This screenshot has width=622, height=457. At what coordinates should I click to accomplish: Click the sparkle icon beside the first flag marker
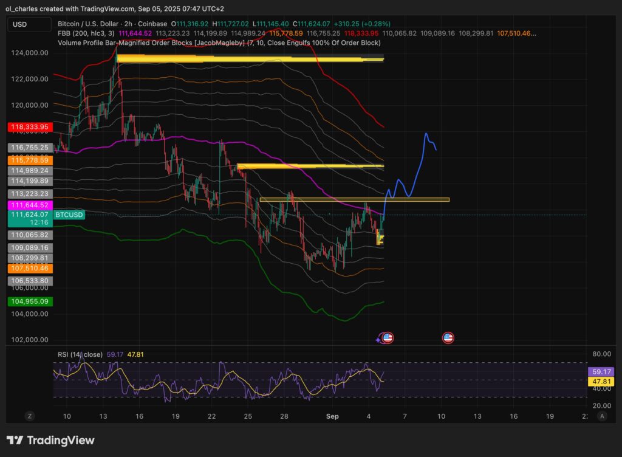pyautogui.click(x=378, y=338)
